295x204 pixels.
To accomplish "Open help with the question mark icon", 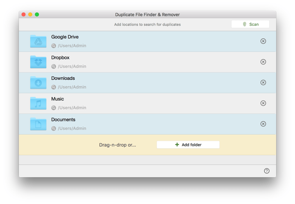I will pyautogui.click(x=267, y=171).
